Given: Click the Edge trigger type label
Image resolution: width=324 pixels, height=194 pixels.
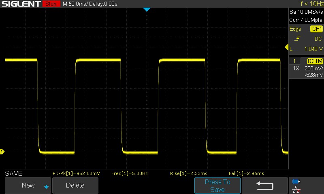Looking at the screenshot, I should click(x=295, y=29).
